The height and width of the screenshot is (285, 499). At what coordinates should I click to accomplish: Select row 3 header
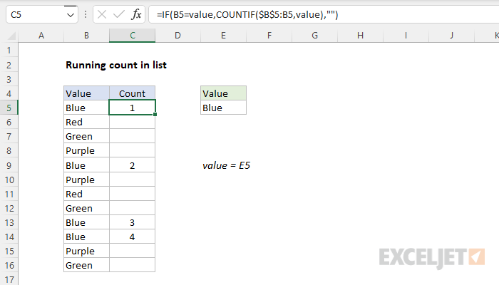[9, 79]
